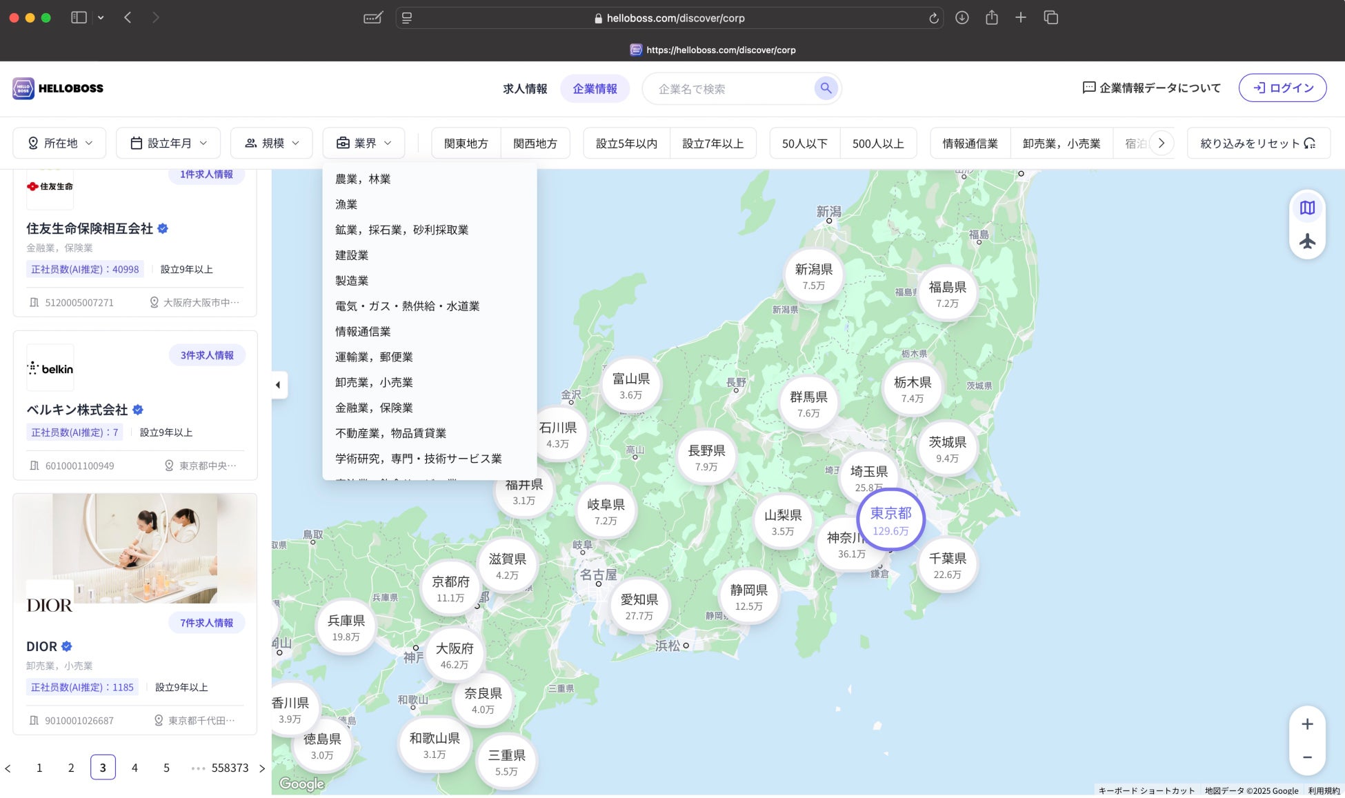
Task: Reset filters with 絞り込みをリセット
Action: (x=1257, y=143)
